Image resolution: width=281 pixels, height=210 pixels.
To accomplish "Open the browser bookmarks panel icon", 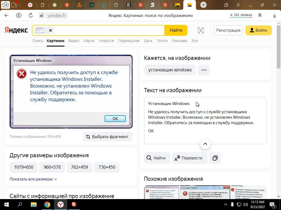I will pyautogui.click(x=226, y=5).
